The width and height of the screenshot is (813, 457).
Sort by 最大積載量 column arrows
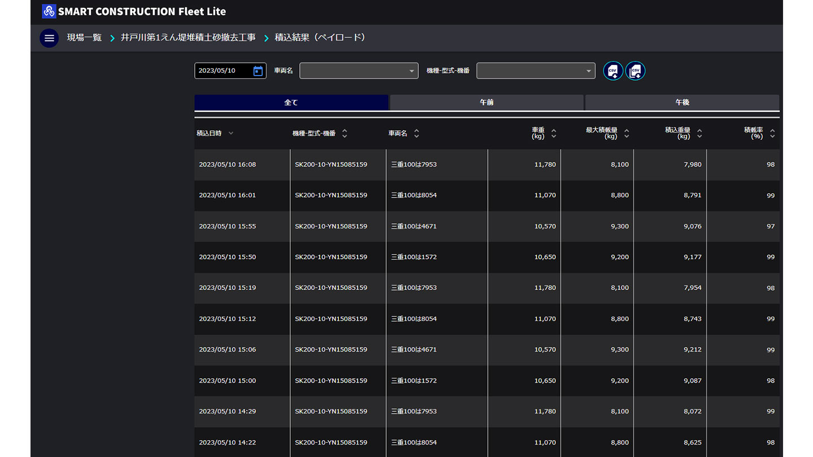pyautogui.click(x=626, y=133)
